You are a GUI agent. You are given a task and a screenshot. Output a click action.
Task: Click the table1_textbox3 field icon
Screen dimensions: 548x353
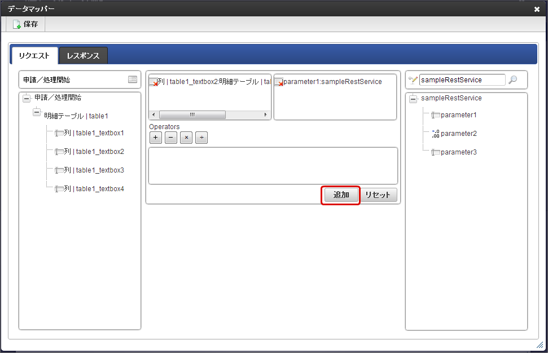coord(59,170)
